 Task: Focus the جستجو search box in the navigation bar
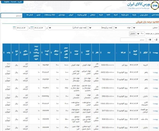tap(11, 16)
